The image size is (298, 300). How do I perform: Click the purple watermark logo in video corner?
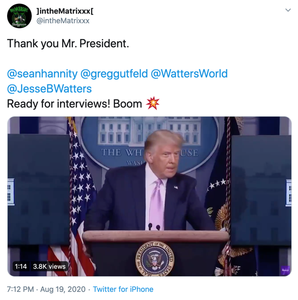click(x=285, y=270)
